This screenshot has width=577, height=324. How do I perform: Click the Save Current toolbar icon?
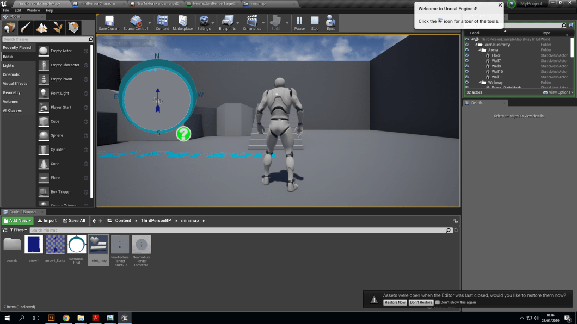(x=109, y=23)
